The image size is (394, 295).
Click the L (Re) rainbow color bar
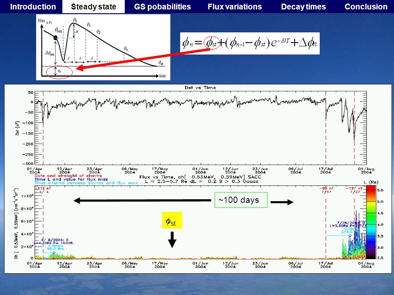[371, 222]
